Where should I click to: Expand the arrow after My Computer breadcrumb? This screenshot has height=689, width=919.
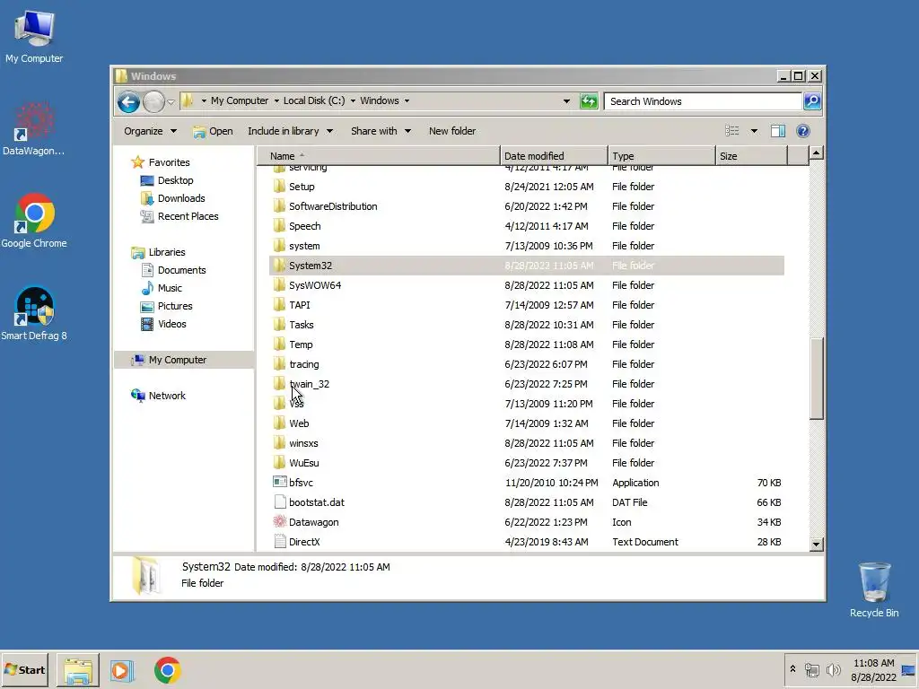pyautogui.click(x=276, y=100)
